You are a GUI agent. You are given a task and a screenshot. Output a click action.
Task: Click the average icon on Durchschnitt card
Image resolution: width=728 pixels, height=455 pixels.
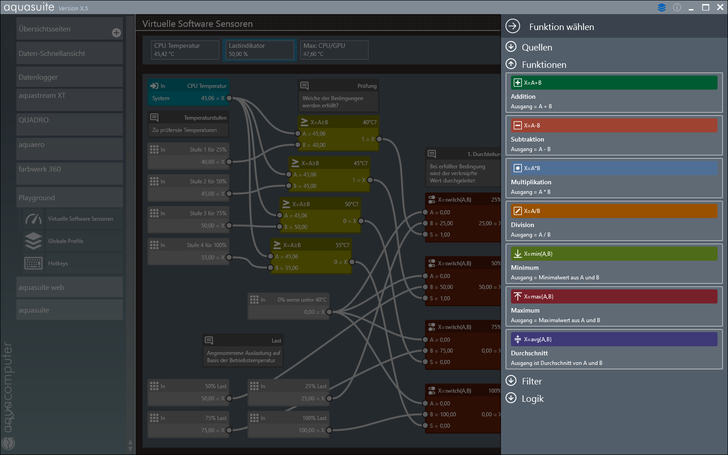pos(517,339)
